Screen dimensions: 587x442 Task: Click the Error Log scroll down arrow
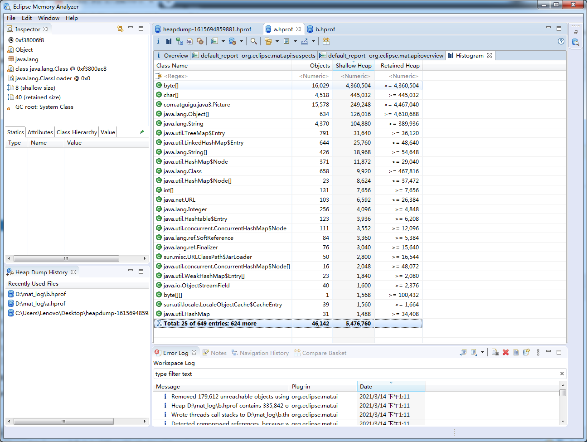tap(563, 421)
